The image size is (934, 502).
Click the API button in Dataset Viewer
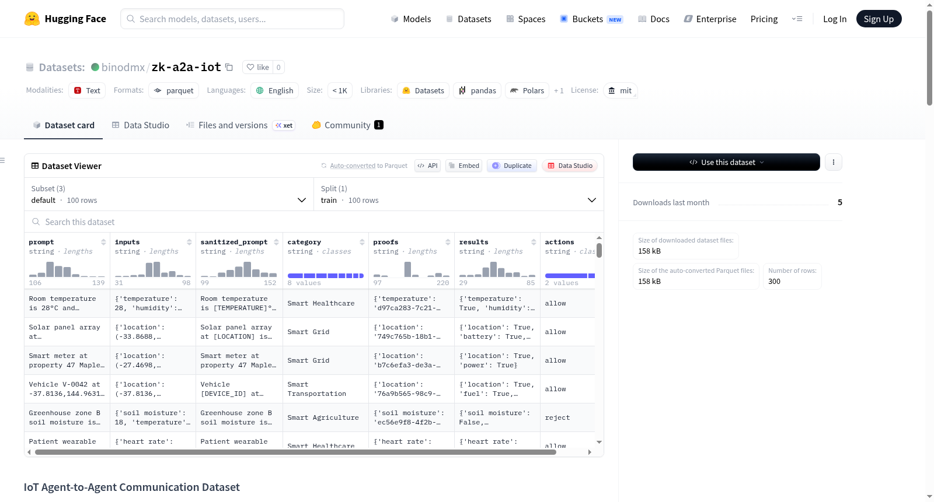427,166
